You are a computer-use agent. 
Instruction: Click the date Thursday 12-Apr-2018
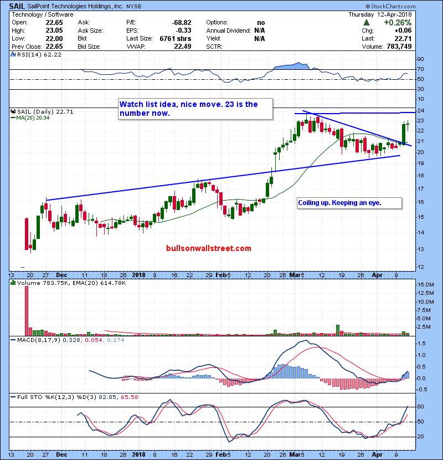pyautogui.click(x=380, y=14)
